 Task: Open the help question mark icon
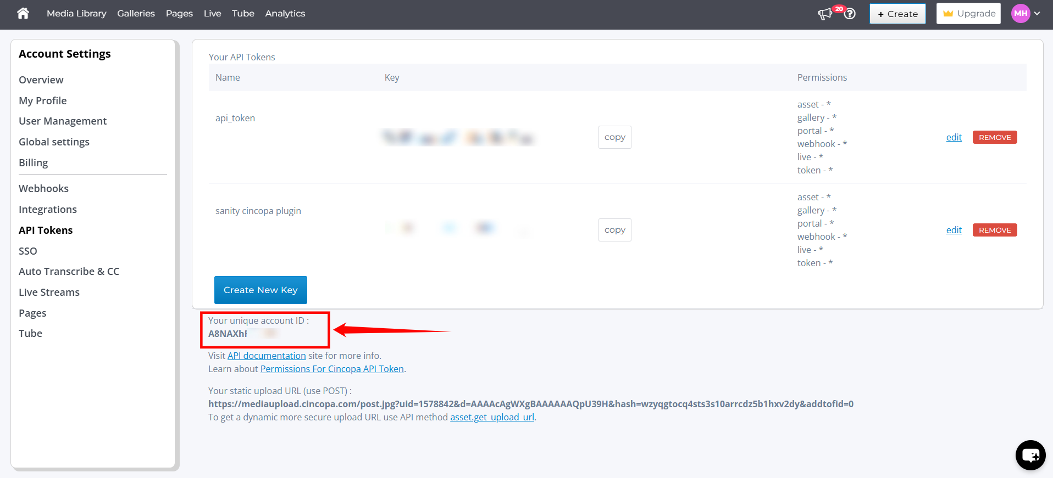coord(850,14)
